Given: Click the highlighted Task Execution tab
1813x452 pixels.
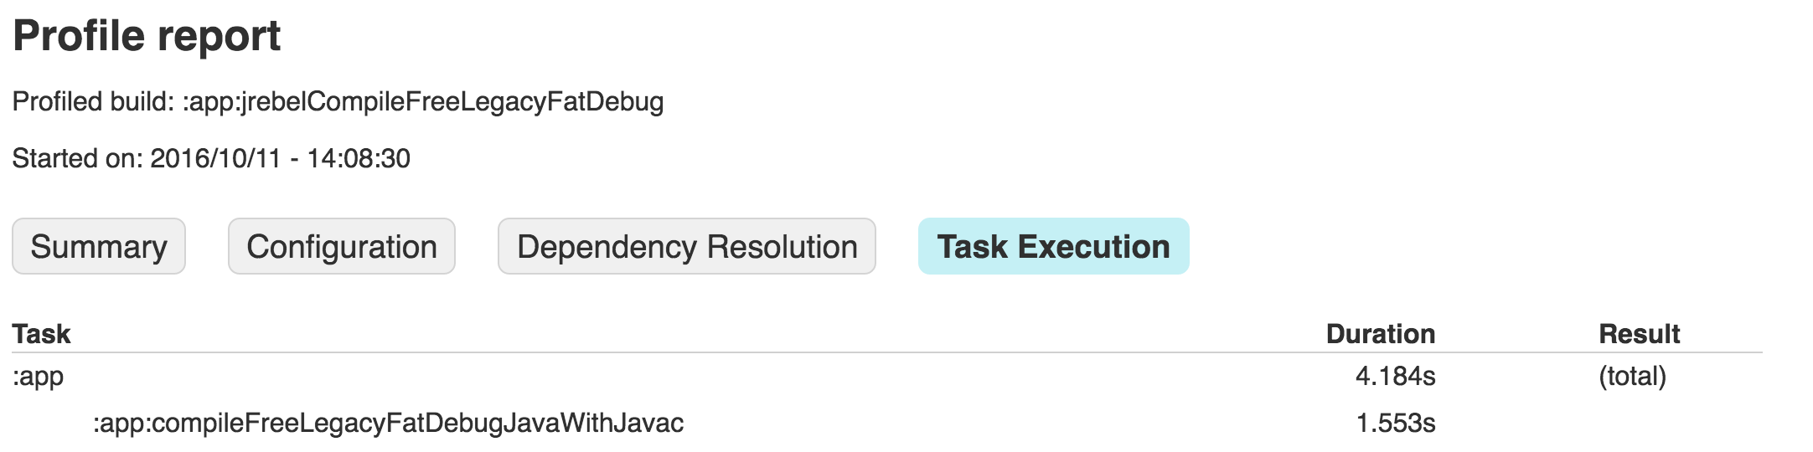Looking at the screenshot, I should coord(1053,247).
